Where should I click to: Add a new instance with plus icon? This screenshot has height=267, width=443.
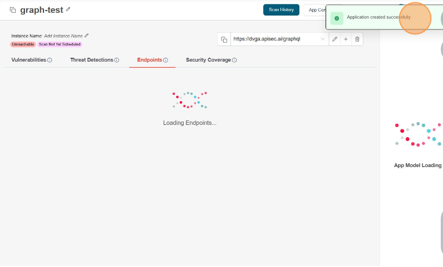(346, 39)
